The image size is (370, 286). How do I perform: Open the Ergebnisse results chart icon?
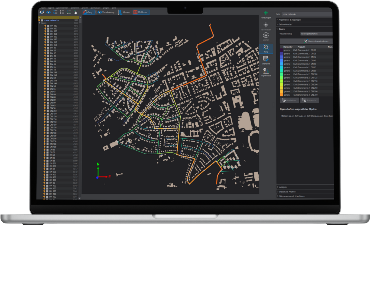point(266,71)
